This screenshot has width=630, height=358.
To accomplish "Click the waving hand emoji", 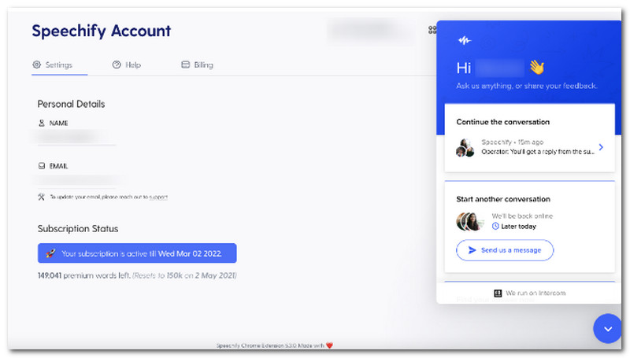I will click(537, 67).
